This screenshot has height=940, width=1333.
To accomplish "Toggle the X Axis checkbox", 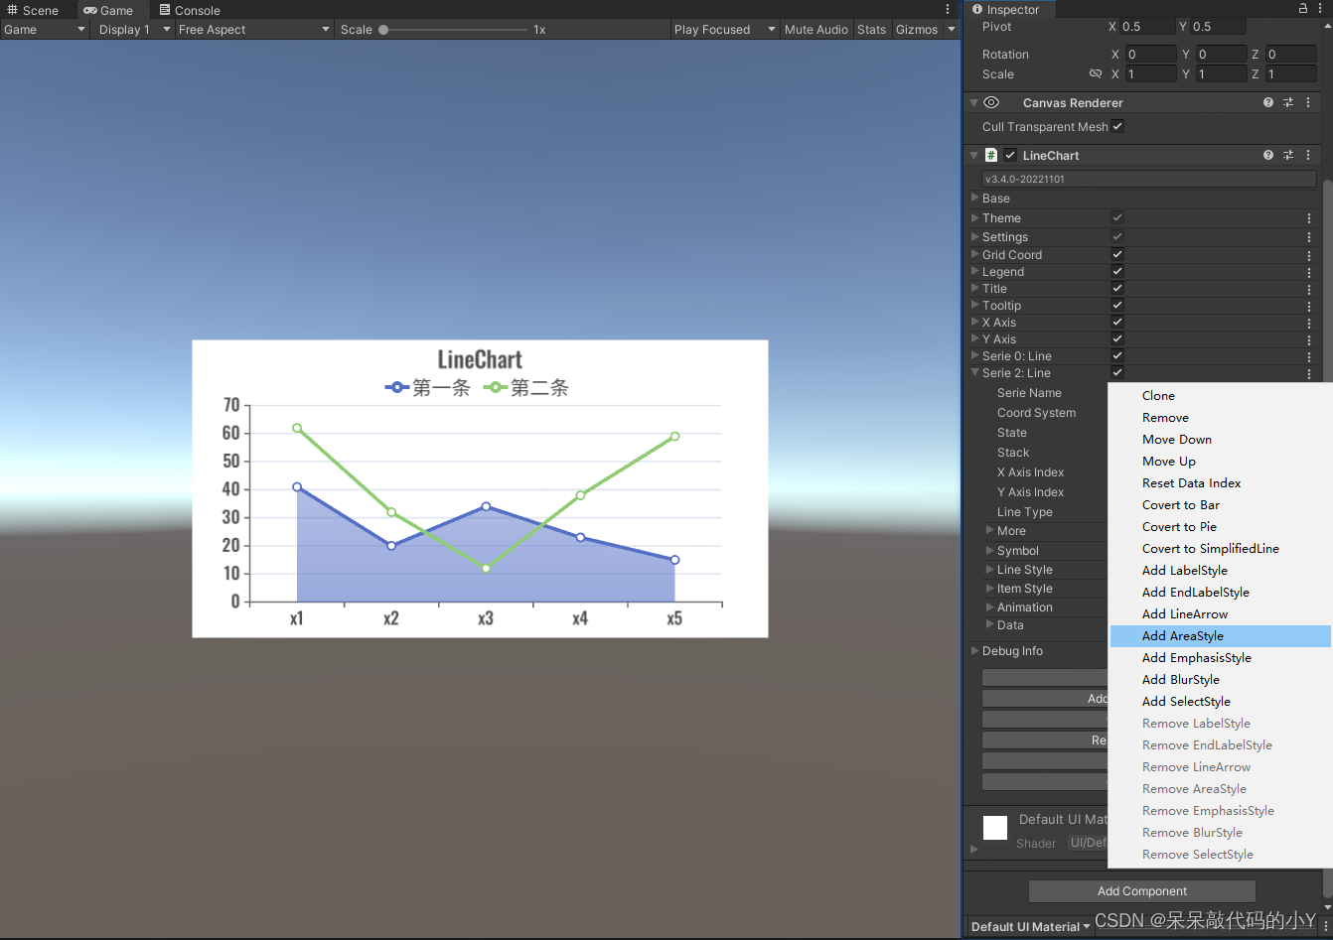I will coord(1117,322).
